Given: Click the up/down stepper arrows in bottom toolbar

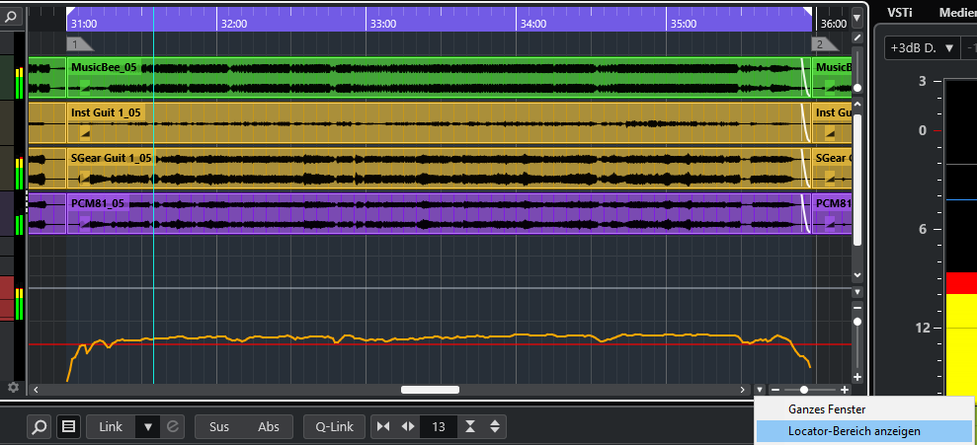Looking at the screenshot, I should point(495,427).
